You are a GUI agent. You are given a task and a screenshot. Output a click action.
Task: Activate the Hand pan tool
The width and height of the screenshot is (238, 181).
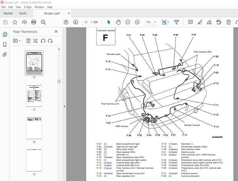point(118,22)
